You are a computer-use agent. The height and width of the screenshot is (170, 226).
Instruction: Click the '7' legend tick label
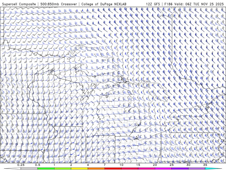pyautogui.click(x=105, y=165)
